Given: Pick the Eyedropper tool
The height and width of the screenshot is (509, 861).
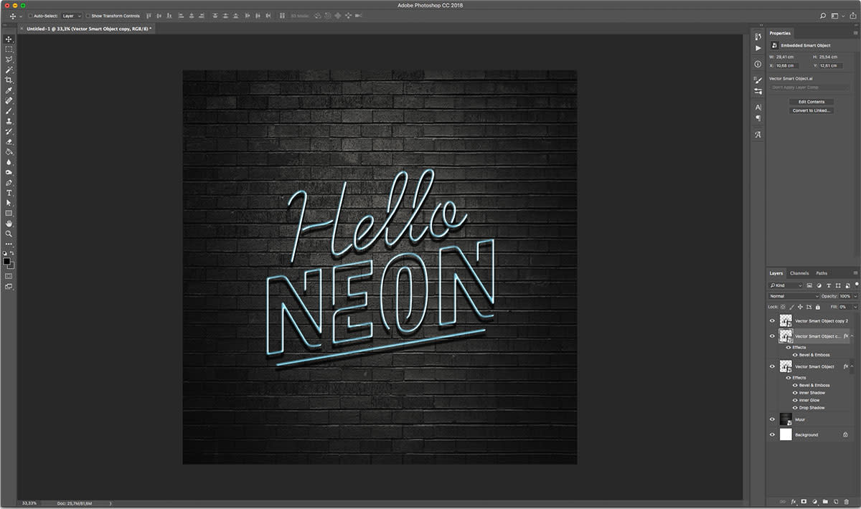Looking at the screenshot, I should [x=9, y=91].
